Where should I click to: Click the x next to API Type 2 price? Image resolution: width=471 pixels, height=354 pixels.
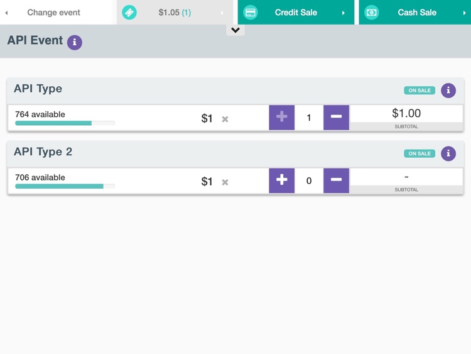pos(225,182)
